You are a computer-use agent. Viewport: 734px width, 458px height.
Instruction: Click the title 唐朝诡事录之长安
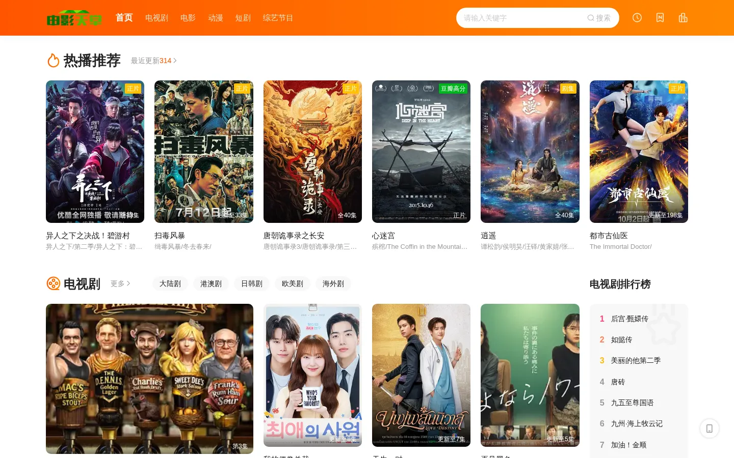(294, 236)
